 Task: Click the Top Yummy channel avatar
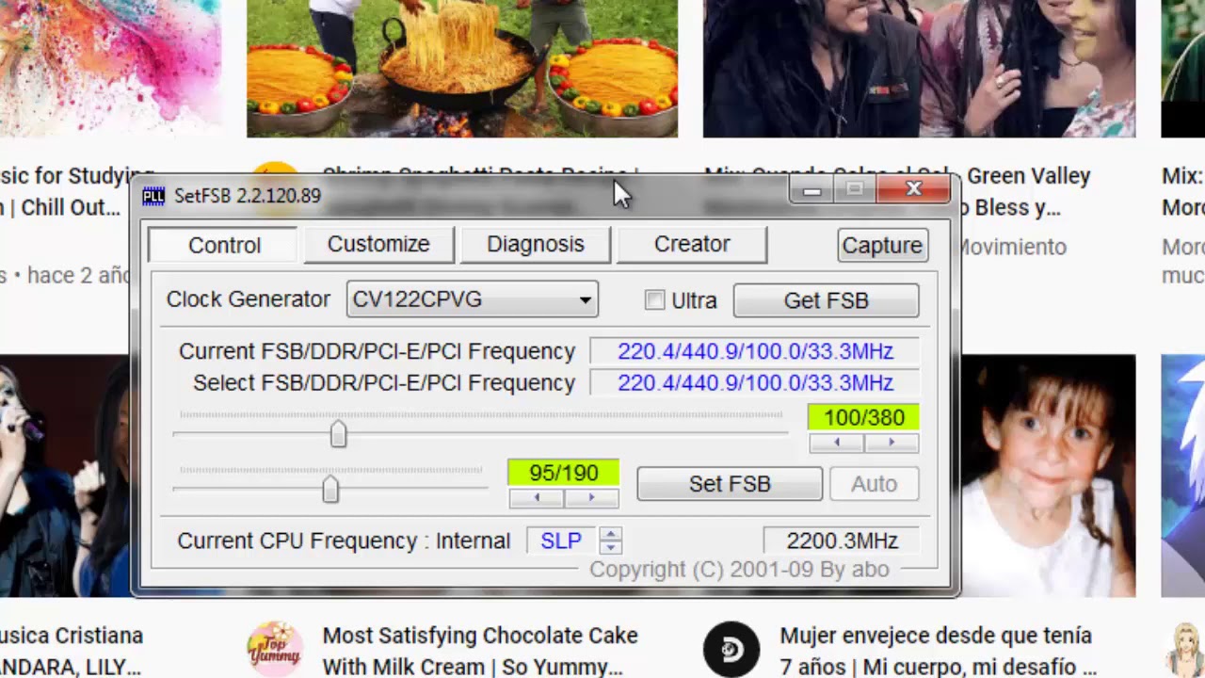(274, 650)
